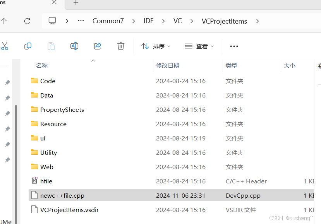
Task: Navigate to Common7 in breadcrumb
Action: [108, 21]
